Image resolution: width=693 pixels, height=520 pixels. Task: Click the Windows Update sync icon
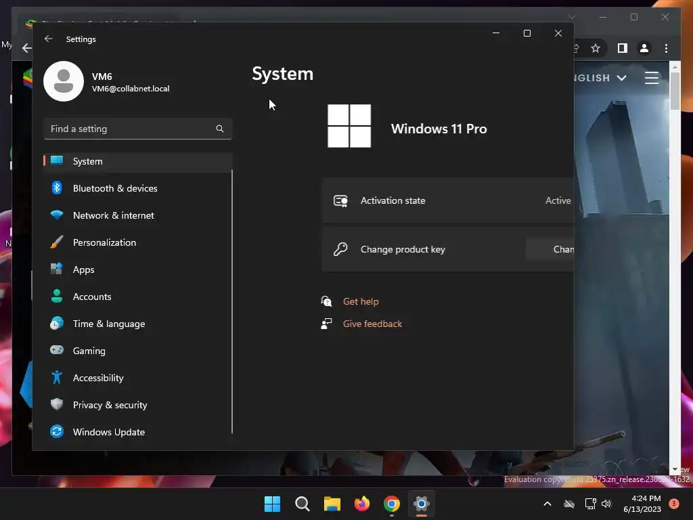57,431
